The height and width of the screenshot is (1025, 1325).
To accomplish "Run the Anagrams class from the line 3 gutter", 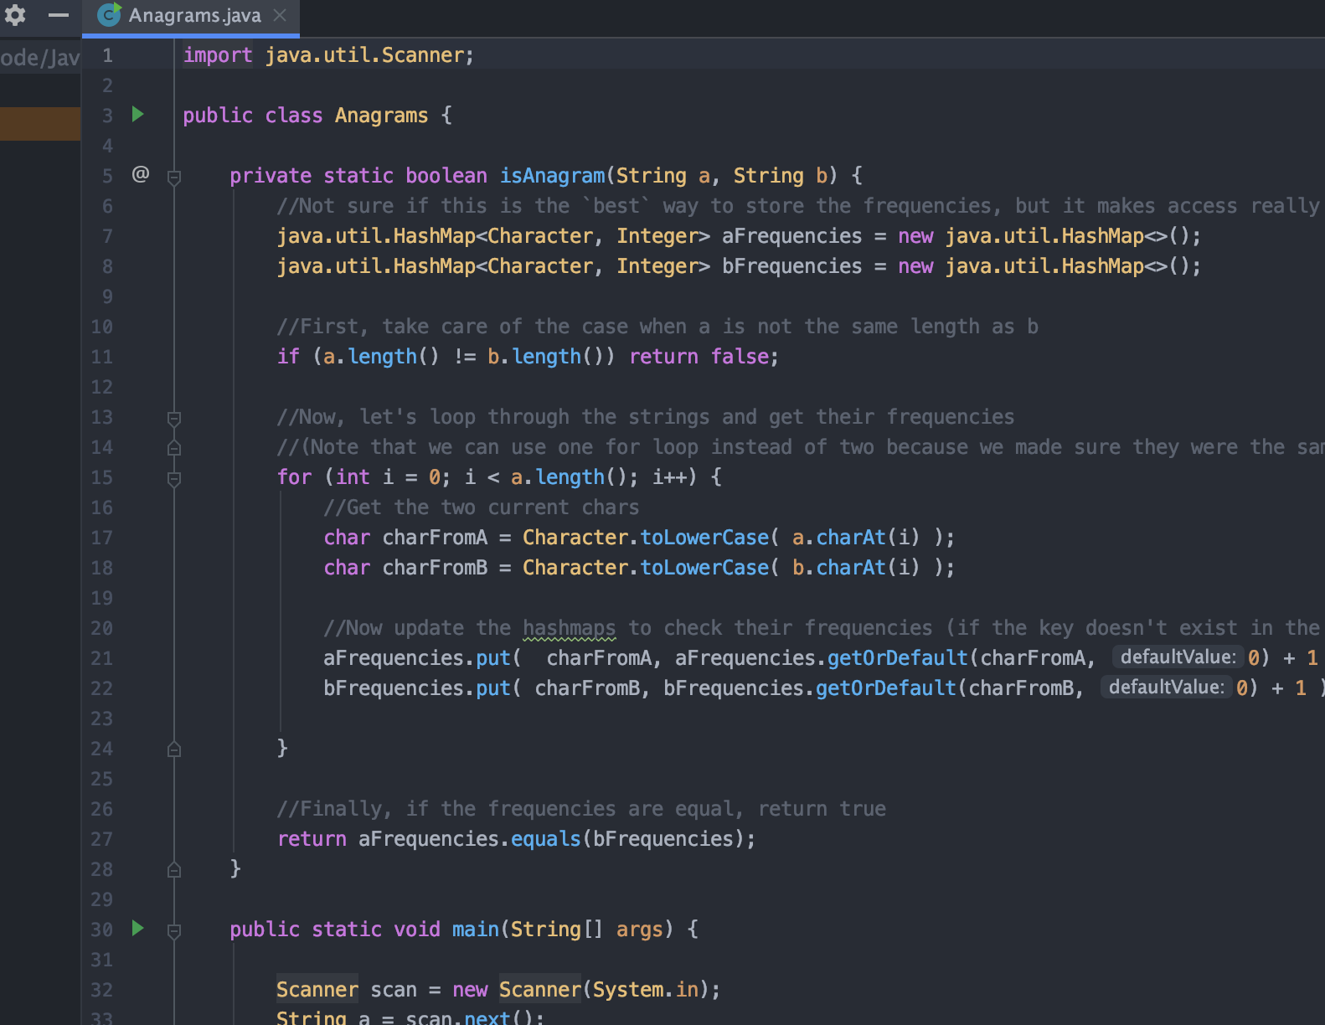I will click(138, 115).
